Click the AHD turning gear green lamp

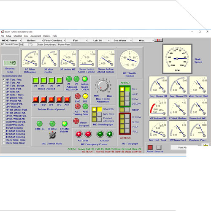pyautogui.click(x=85, y=106)
